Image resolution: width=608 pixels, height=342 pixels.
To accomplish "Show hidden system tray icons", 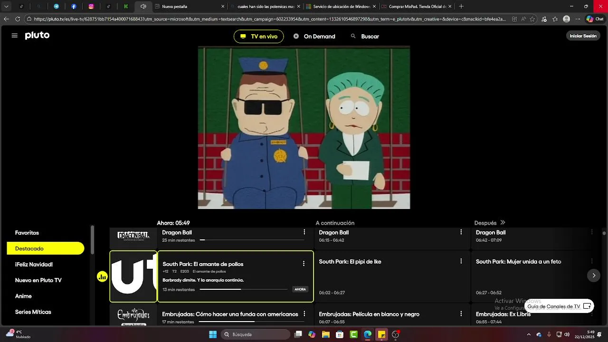I will (x=528, y=334).
